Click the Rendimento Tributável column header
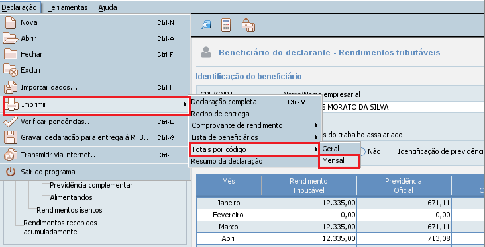 coord(308,186)
